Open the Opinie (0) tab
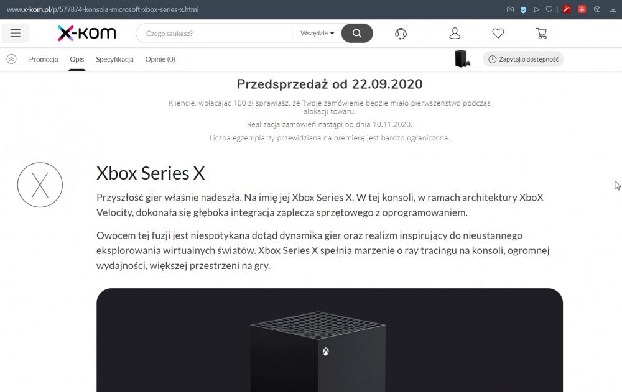The width and height of the screenshot is (622, 392). [x=160, y=59]
